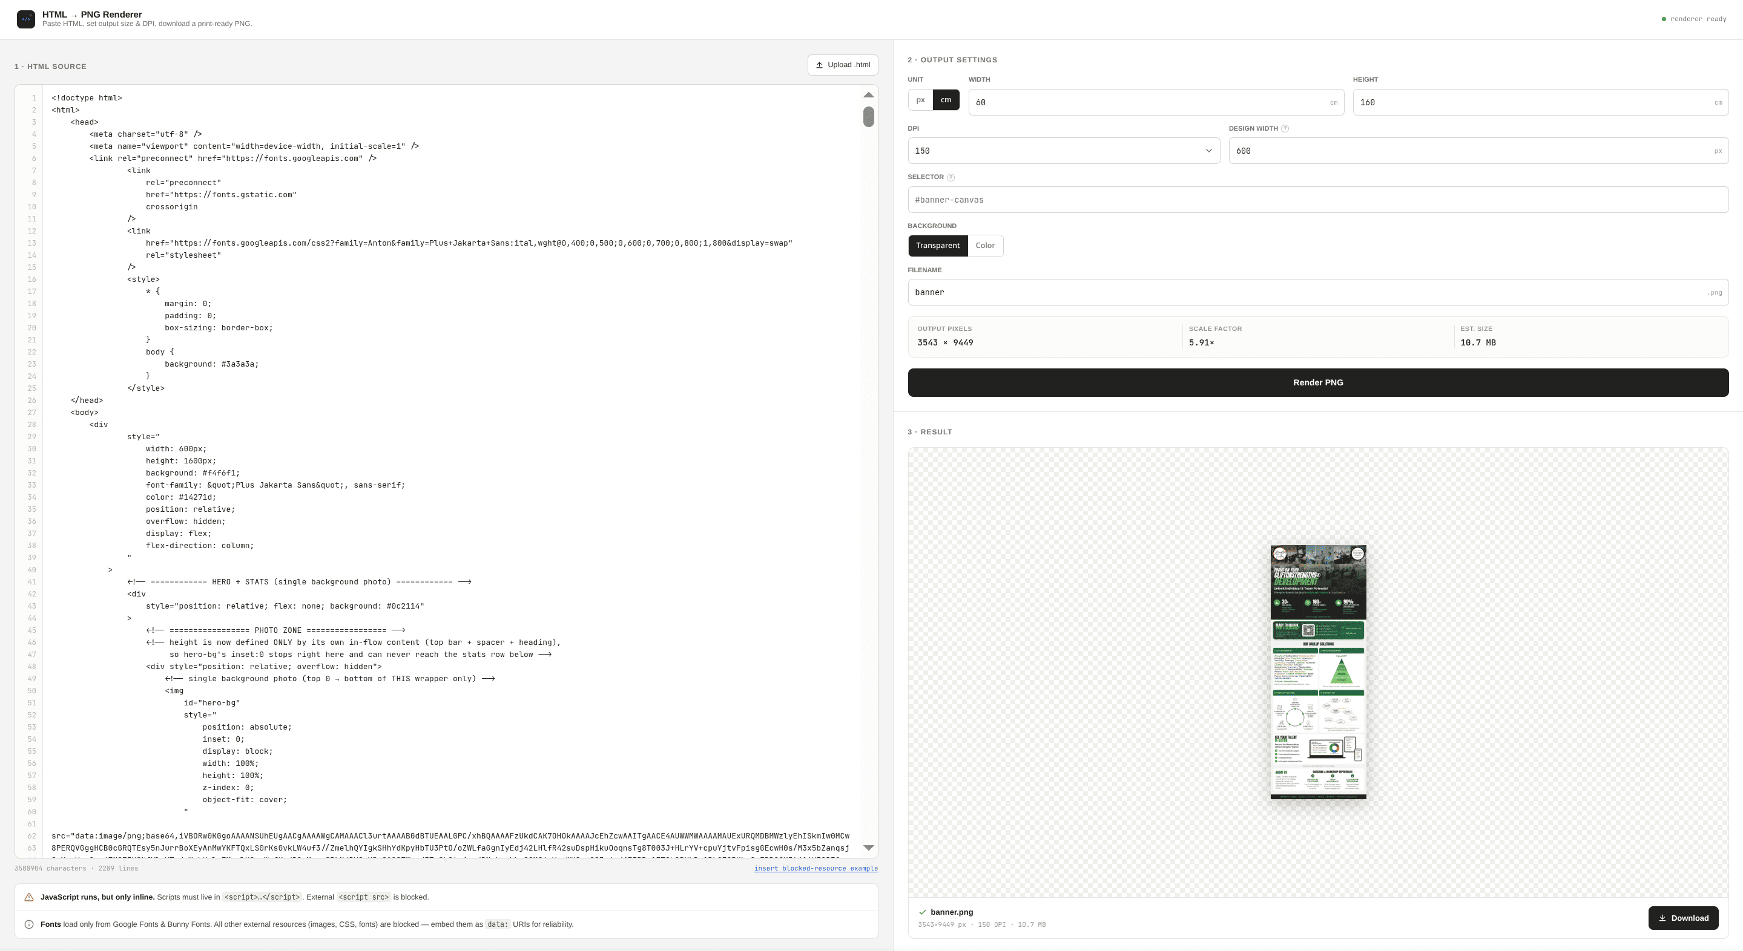Click the code editor scrollbar thumb
1743x951 pixels.
(x=869, y=117)
